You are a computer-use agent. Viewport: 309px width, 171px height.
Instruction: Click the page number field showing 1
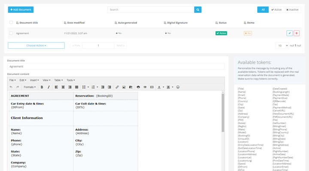[x=98, y=46]
